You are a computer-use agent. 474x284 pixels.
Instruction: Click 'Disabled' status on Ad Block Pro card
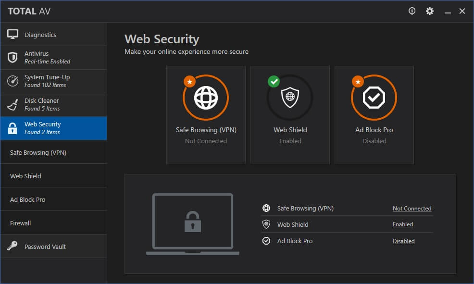(374, 141)
